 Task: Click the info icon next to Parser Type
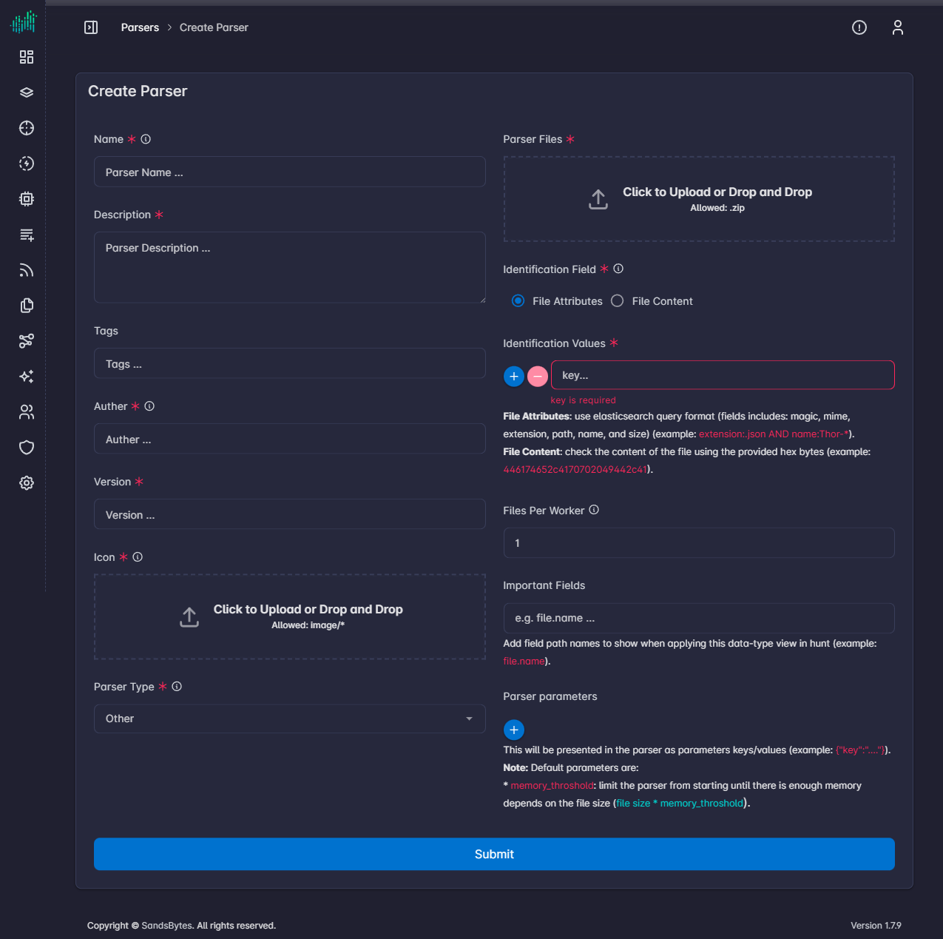click(177, 687)
